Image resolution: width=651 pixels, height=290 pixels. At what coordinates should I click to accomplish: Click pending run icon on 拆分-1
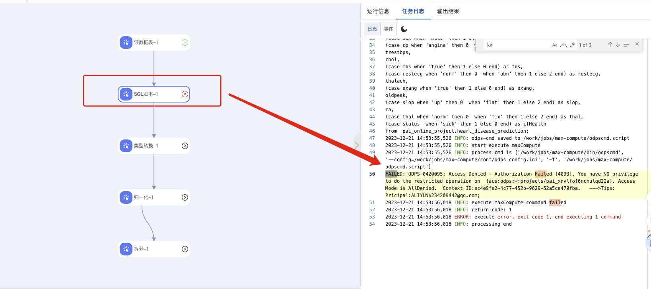(185, 249)
